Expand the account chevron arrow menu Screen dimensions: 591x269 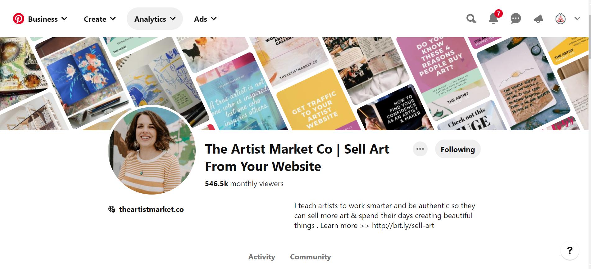pyautogui.click(x=577, y=19)
